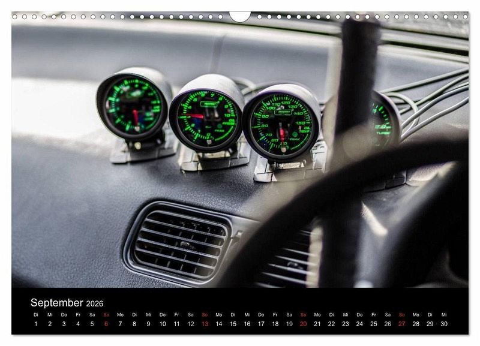Select Sunday the 6th in red
The height and width of the screenshot is (346, 480).
click(x=106, y=324)
